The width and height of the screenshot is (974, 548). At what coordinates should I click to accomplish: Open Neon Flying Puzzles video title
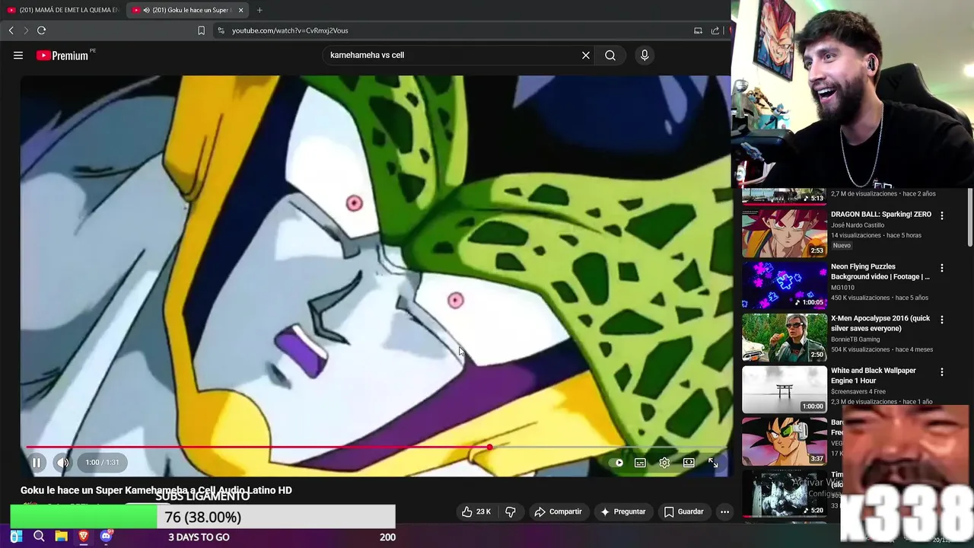pyautogui.click(x=880, y=272)
